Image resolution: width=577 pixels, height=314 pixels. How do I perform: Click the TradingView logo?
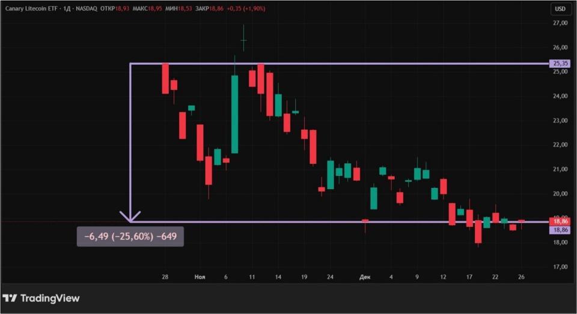pyautogui.click(x=41, y=298)
